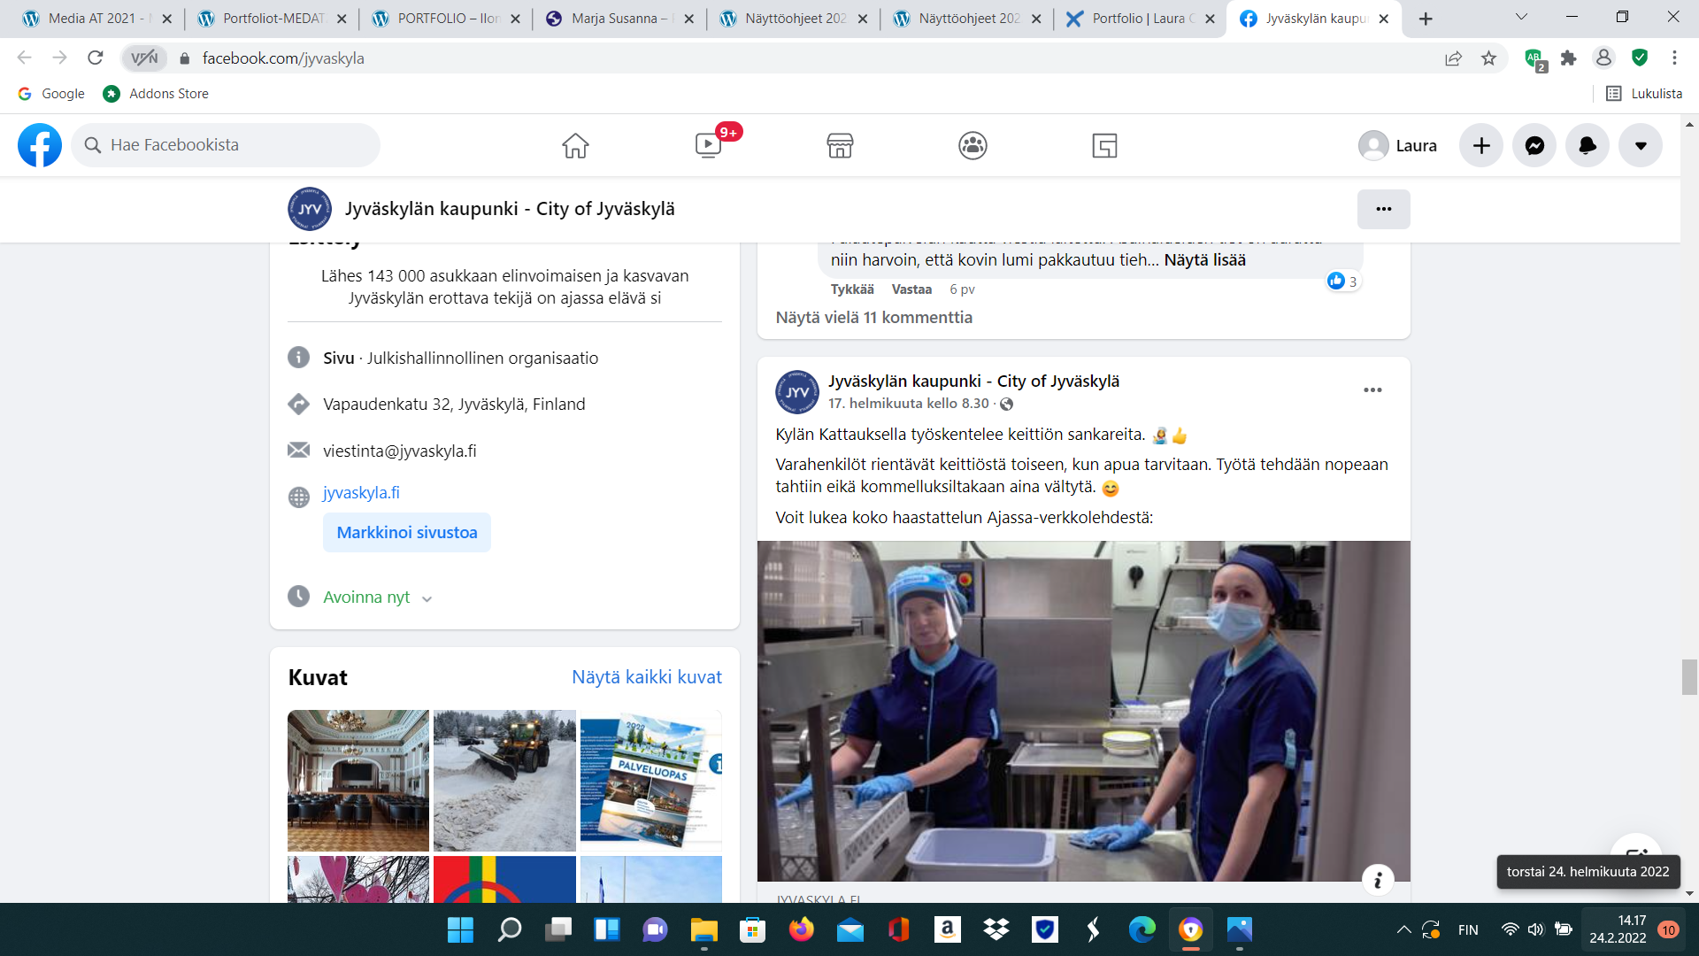
Task: Click the page vertical scrollbar thumb
Action: [1690, 677]
